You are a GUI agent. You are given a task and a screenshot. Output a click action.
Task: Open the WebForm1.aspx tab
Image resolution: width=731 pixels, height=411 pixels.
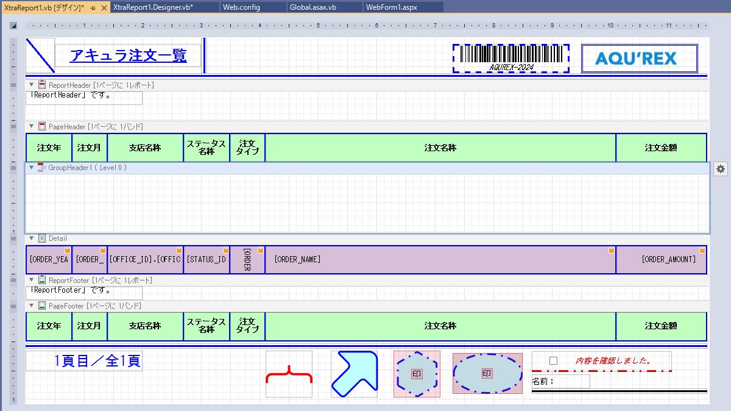[391, 7]
